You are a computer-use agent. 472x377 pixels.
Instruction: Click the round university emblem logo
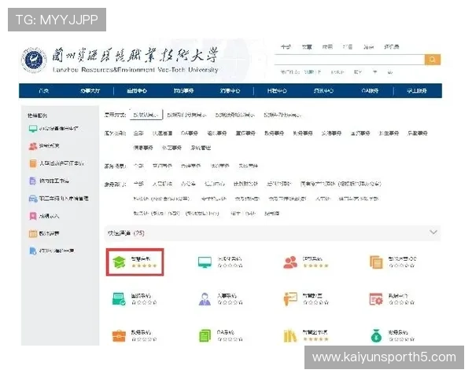point(34,60)
